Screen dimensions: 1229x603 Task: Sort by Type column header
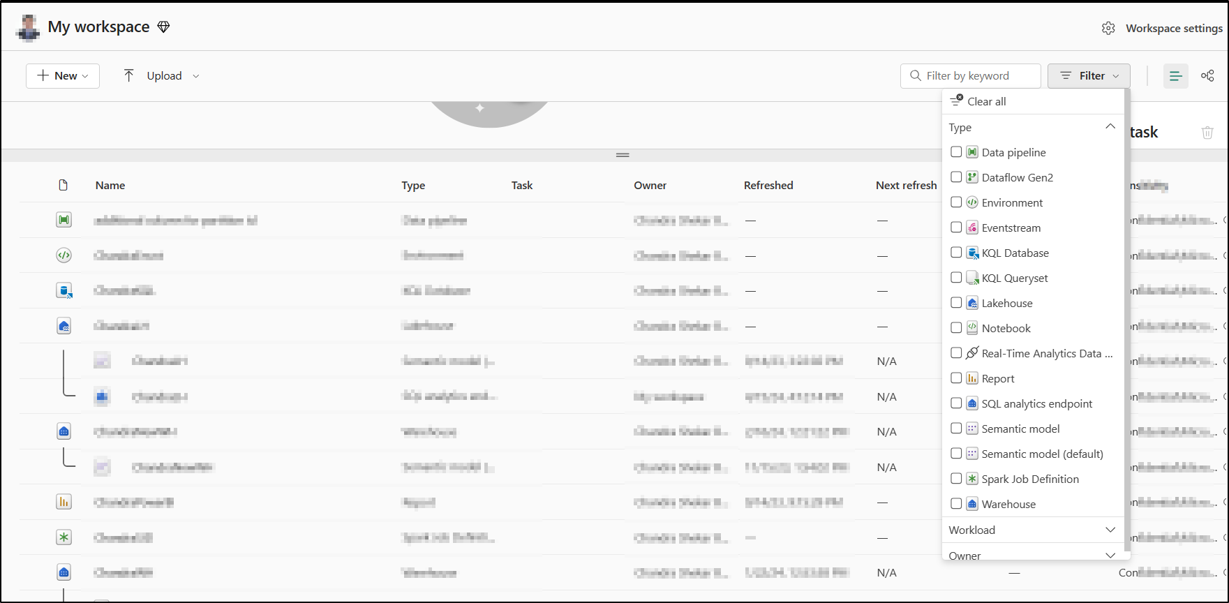click(413, 185)
